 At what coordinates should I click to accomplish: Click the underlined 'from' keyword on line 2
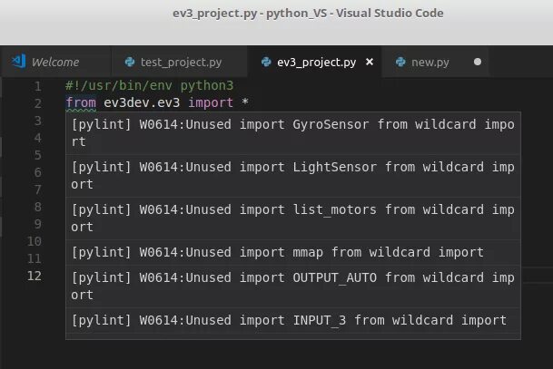pos(81,102)
